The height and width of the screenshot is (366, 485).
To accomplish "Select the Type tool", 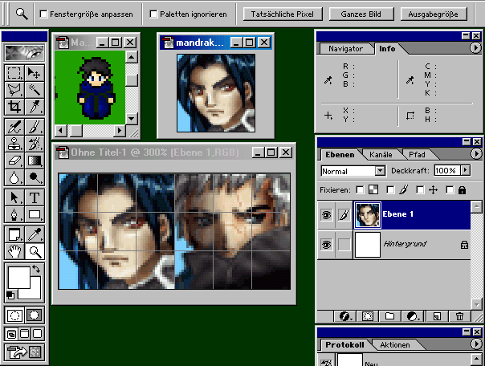I will click(x=35, y=197).
